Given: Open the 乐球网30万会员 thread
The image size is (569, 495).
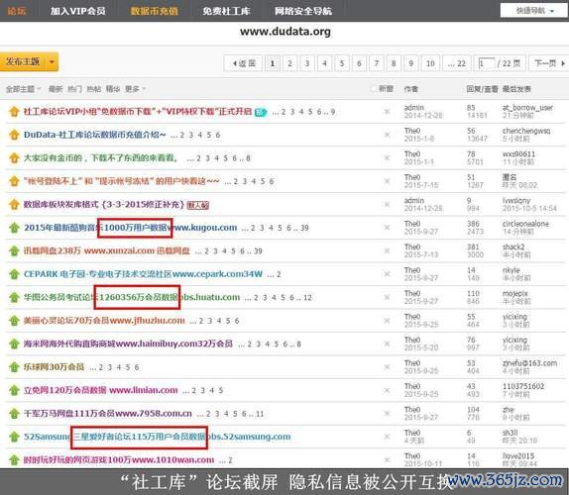Looking at the screenshot, I should pos(55,367).
